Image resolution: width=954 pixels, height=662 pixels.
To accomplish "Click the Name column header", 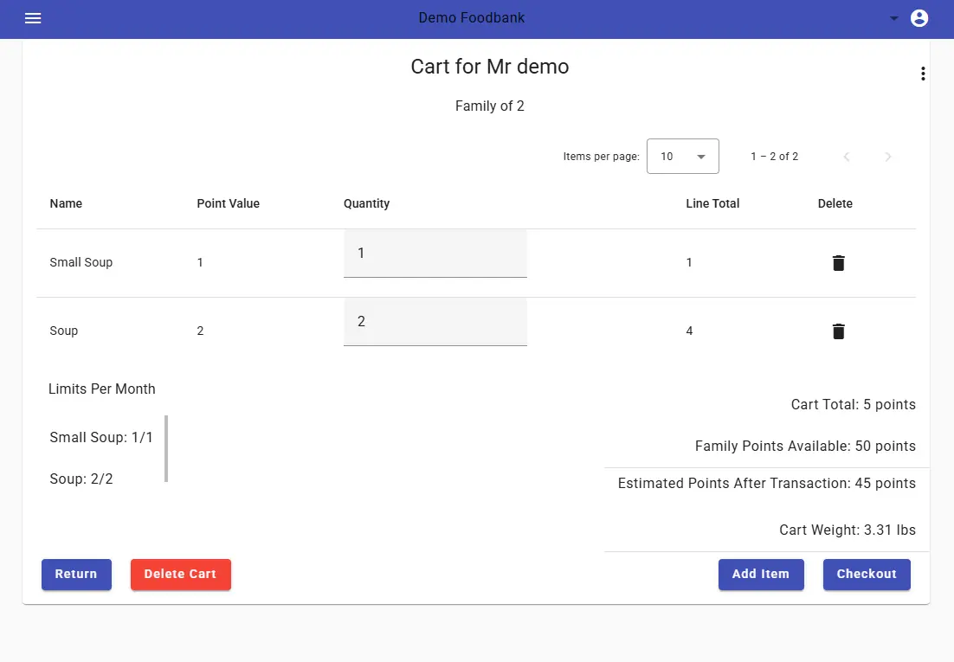I will pos(66,203).
